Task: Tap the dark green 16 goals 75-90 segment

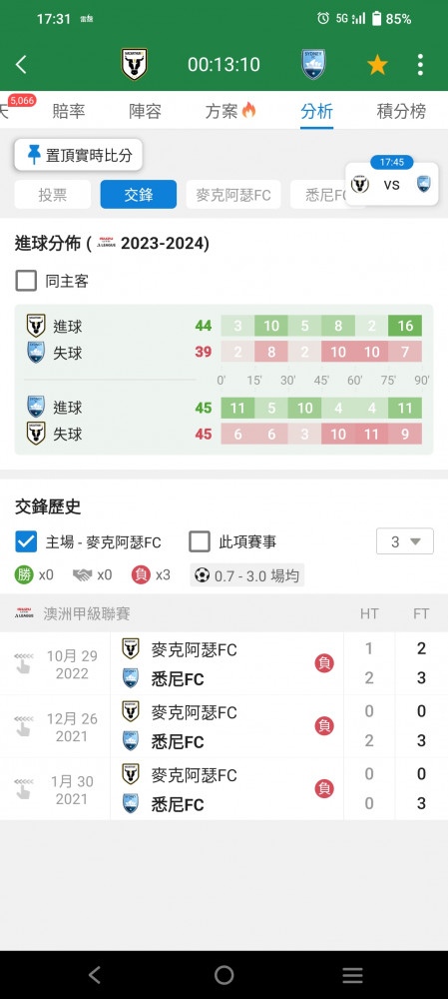Action: click(405, 327)
